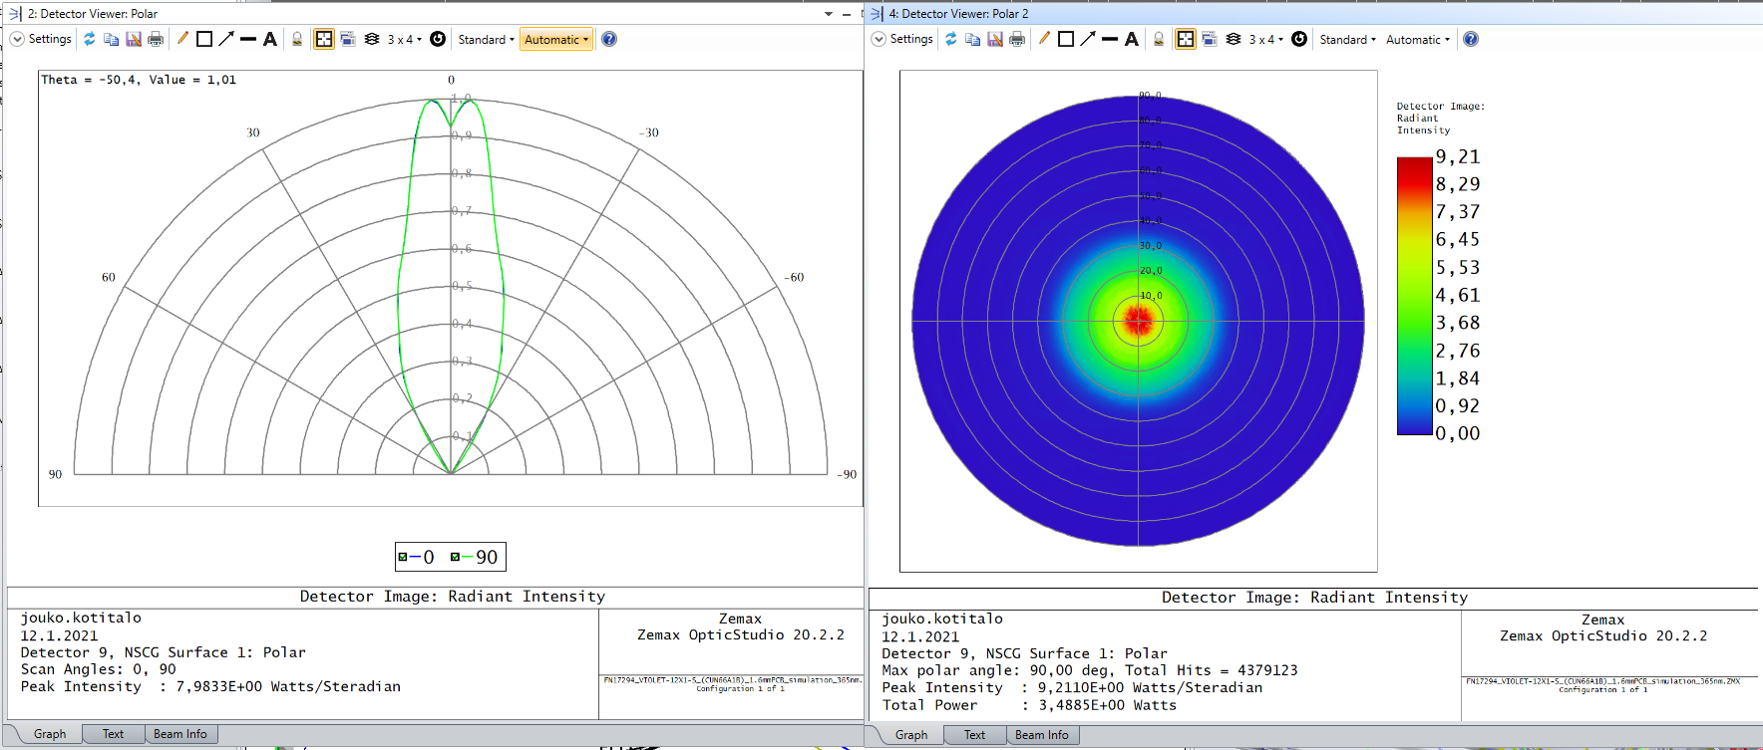Viewport: 1763px width, 750px height.
Task: Click the Polar 2 window title tab
Action: (958, 14)
